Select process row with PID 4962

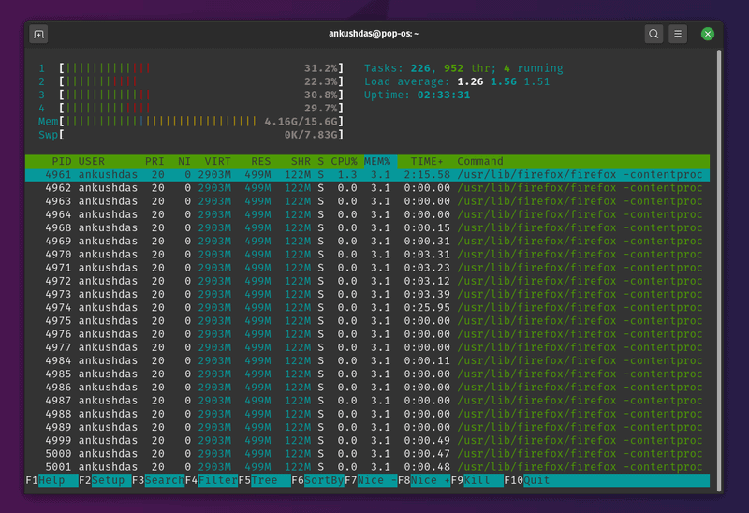click(367, 188)
